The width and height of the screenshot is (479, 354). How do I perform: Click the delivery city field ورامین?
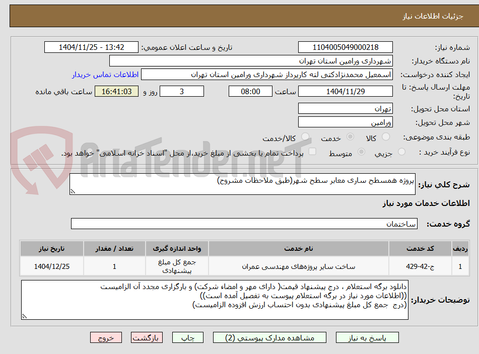(345, 122)
